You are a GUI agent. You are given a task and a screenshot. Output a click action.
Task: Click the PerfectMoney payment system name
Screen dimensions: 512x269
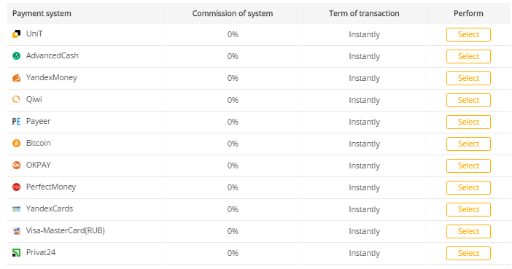pos(51,187)
